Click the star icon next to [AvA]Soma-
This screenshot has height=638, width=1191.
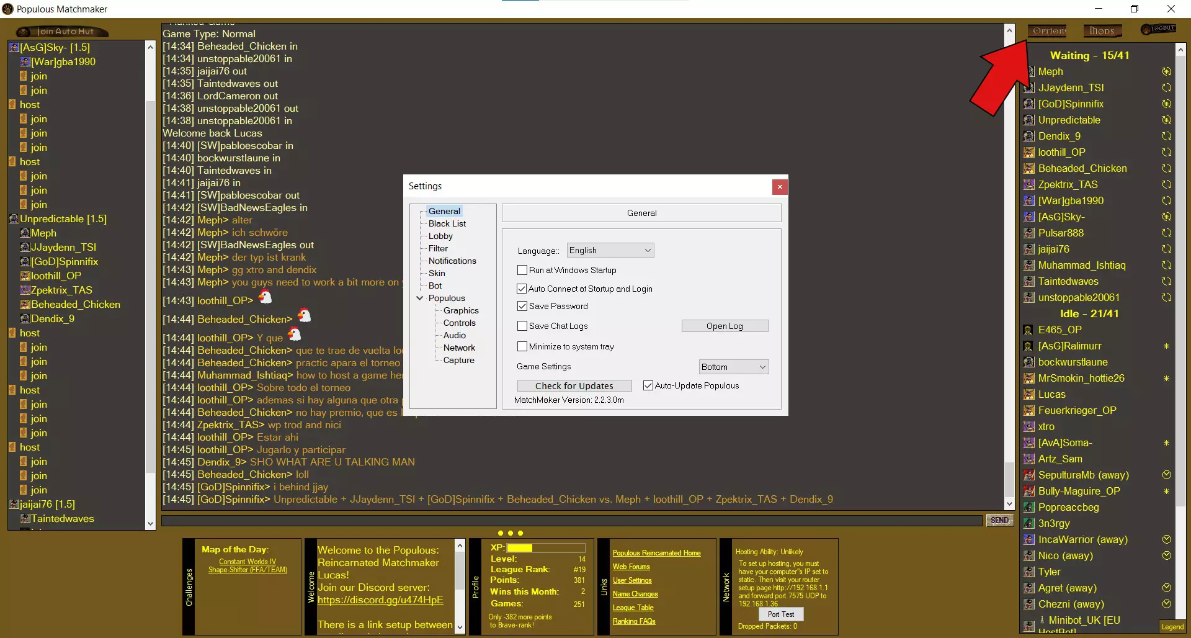(1166, 443)
